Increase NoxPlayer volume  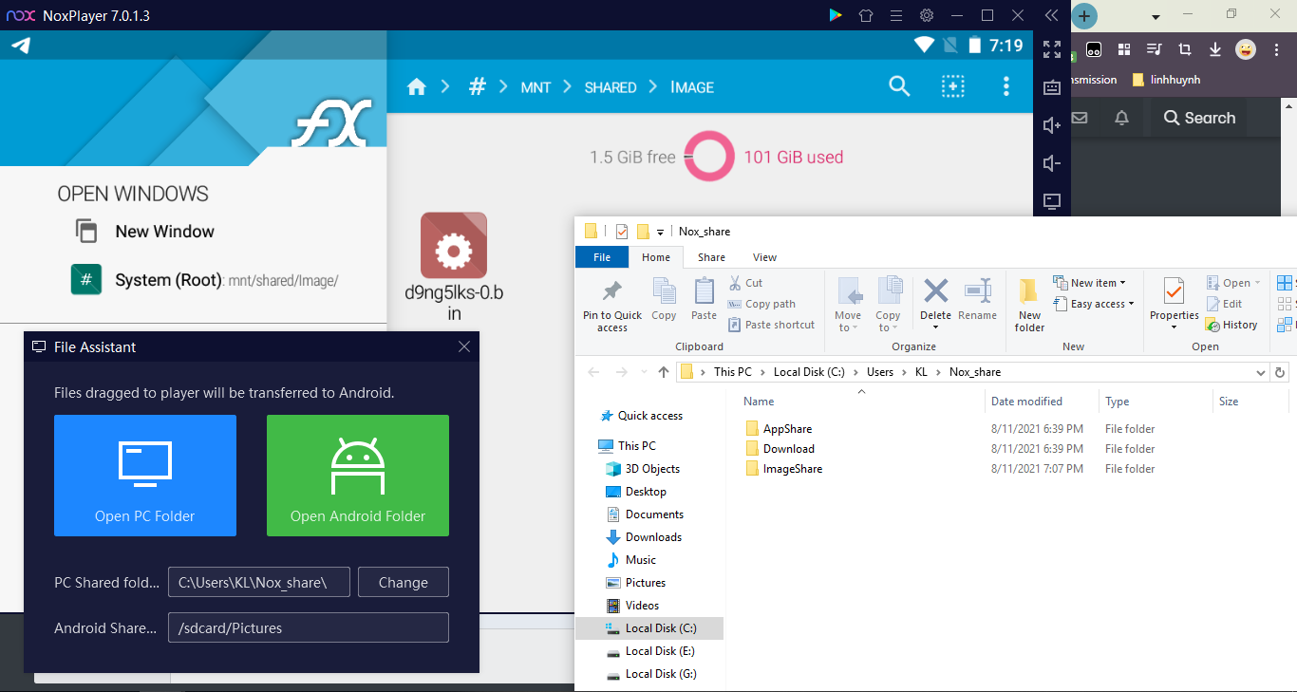(1052, 125)
